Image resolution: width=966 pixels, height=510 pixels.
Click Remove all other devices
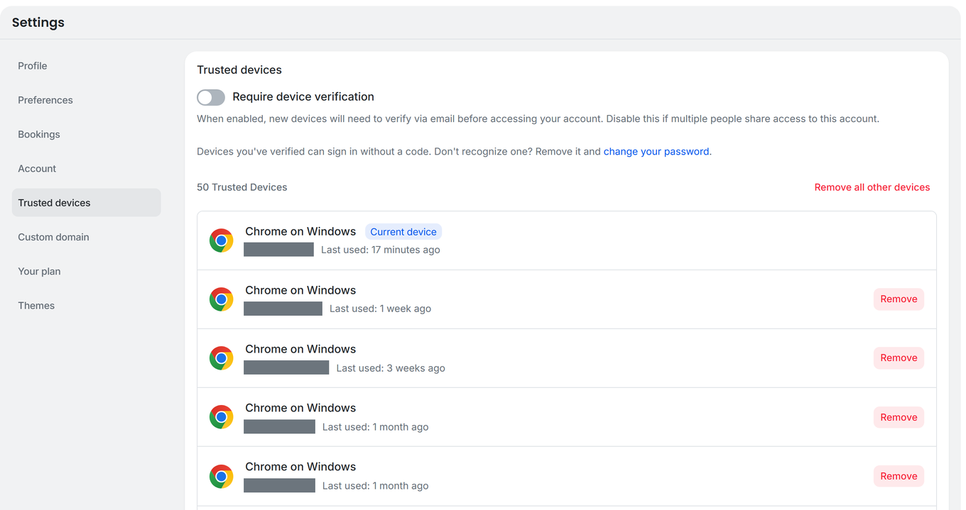coord(872,187)
